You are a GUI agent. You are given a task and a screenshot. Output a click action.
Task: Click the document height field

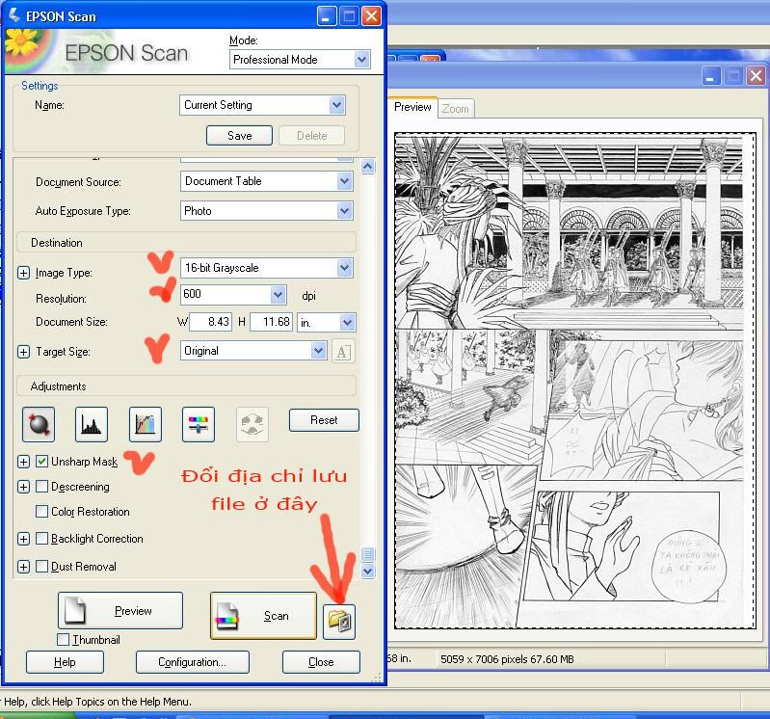[272, 322]
